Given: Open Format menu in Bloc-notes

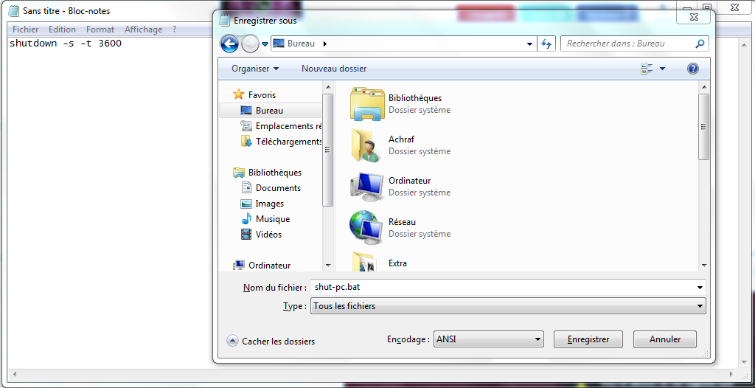Looking at the screenshot, I should 100,30.
